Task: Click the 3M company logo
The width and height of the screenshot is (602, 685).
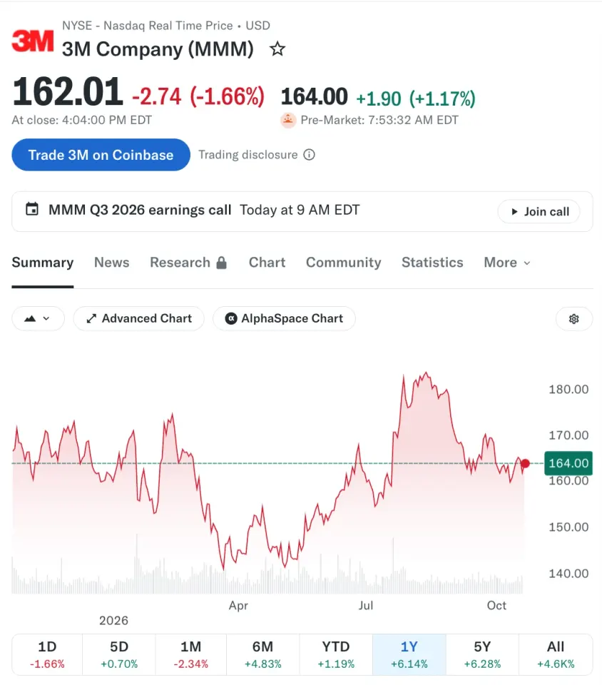Action: 33,41
